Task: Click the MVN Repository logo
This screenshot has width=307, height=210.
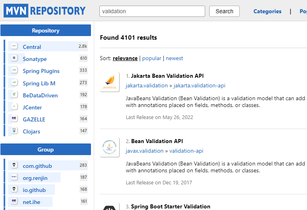Action: point(44,10)
